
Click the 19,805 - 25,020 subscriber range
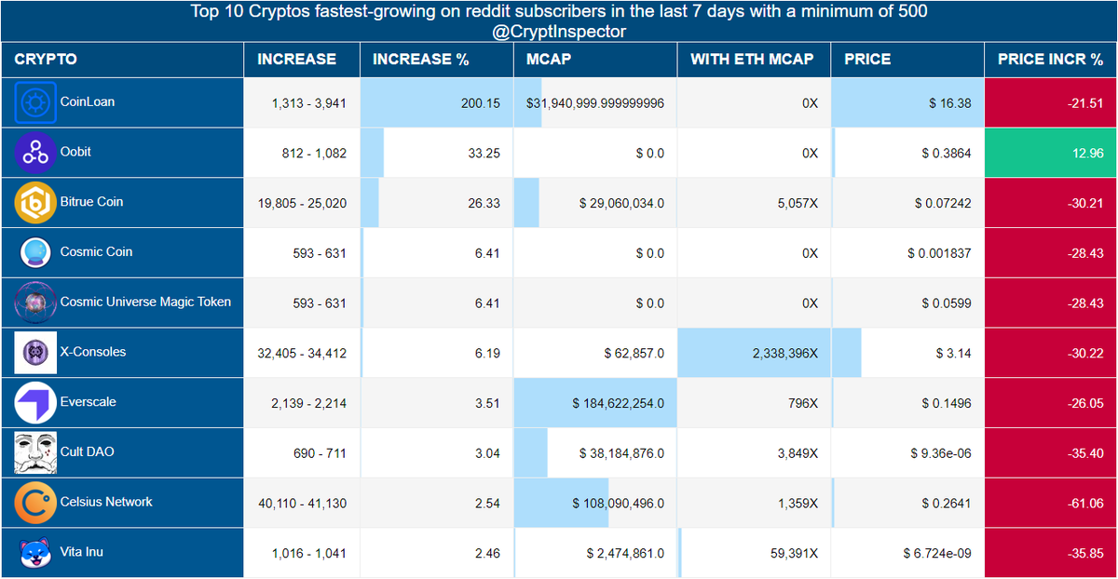tap(302, 203)
